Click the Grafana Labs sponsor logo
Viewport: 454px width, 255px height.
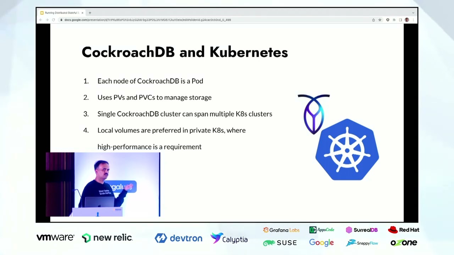[281, 230]
